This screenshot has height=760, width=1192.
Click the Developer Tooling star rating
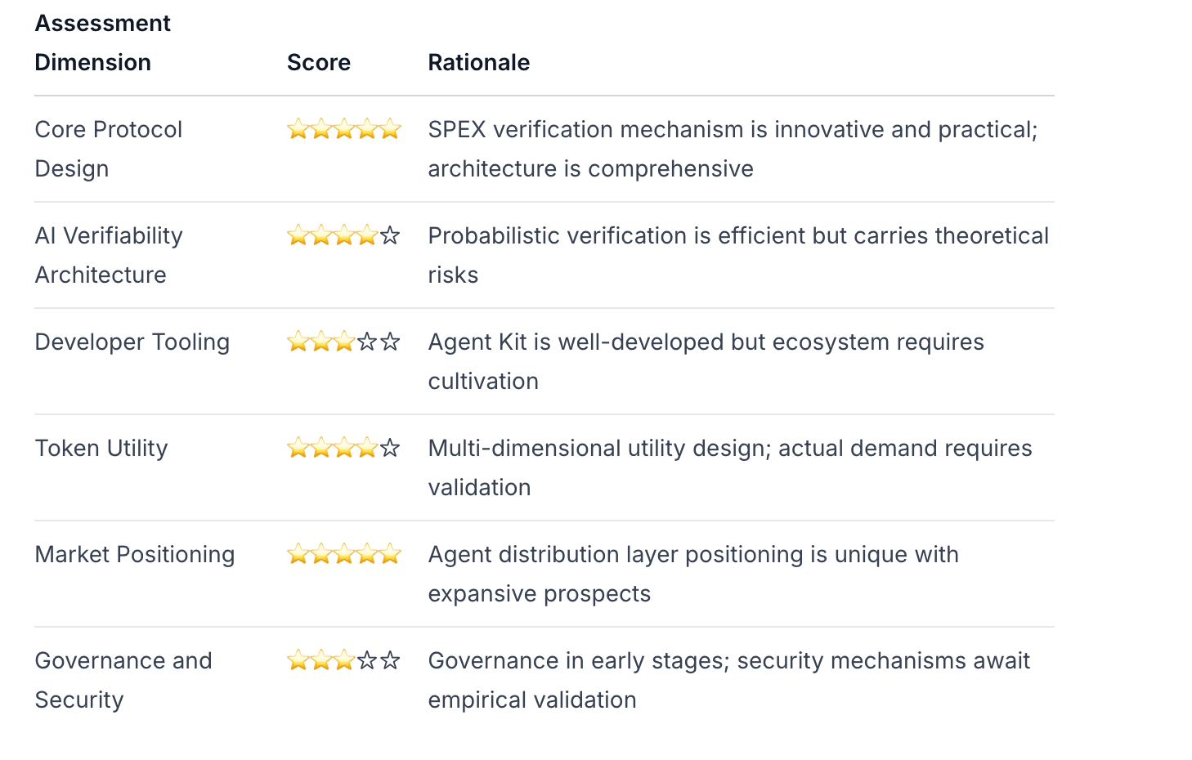(343, 342)
